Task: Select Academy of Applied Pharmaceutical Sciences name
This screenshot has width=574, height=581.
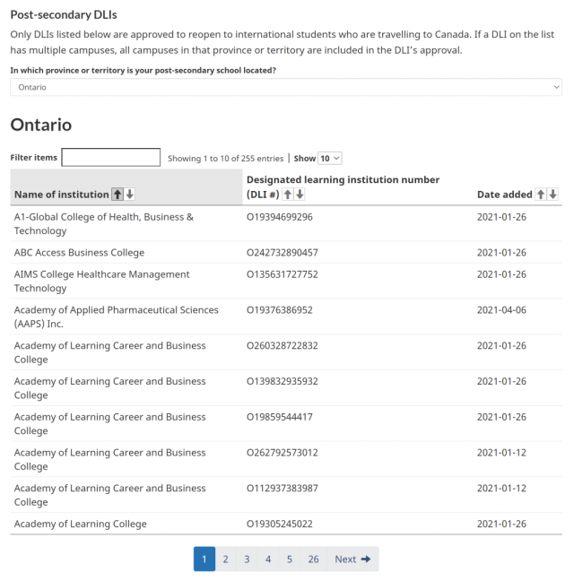Action: click(x=117, y=317)
